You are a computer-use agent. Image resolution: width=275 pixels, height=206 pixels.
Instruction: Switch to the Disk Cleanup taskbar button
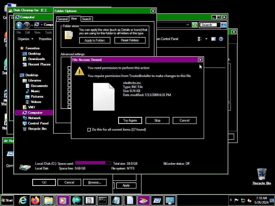point(143,200)
